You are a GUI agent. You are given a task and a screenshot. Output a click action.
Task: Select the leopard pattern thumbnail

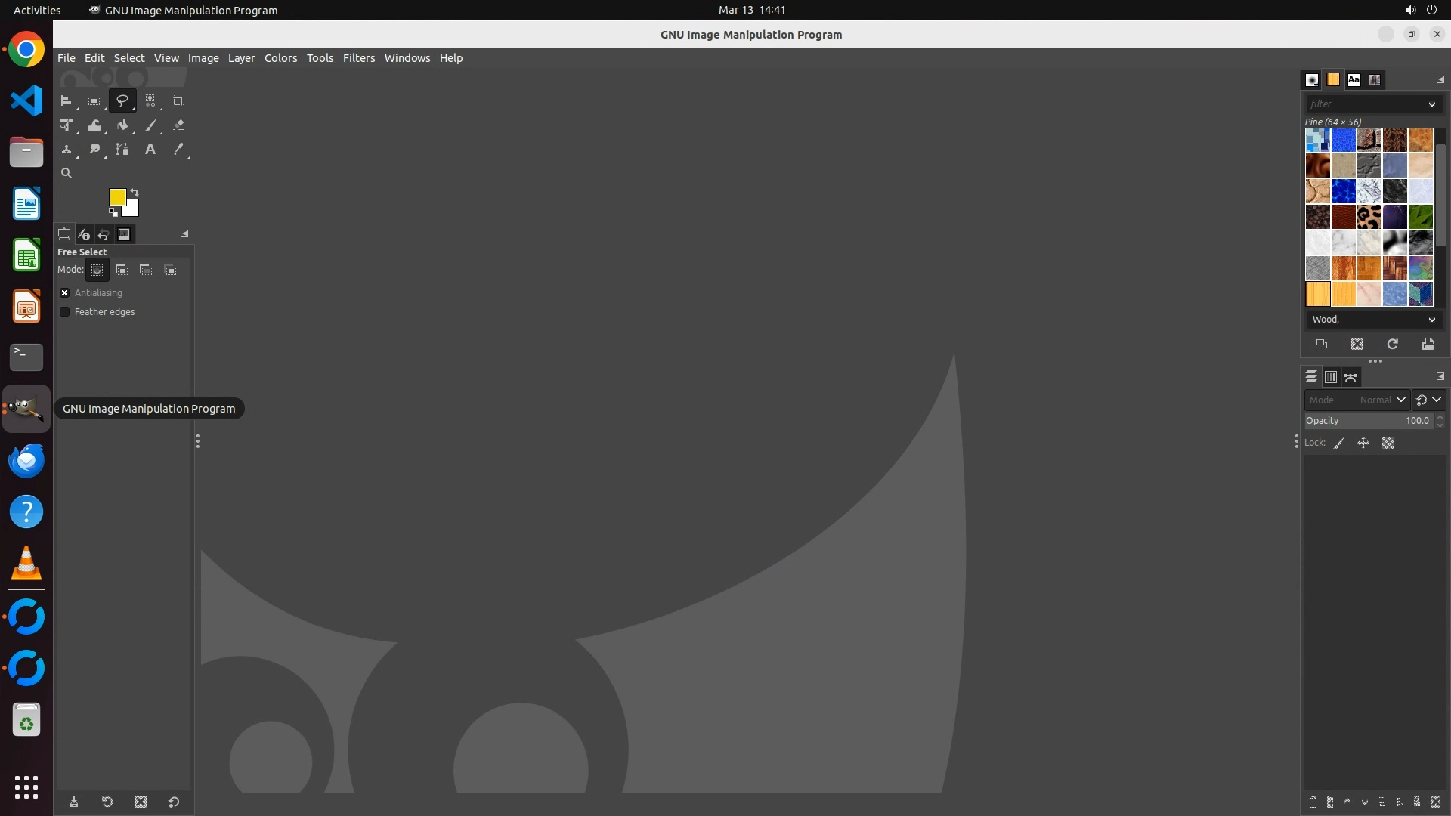1369,217
